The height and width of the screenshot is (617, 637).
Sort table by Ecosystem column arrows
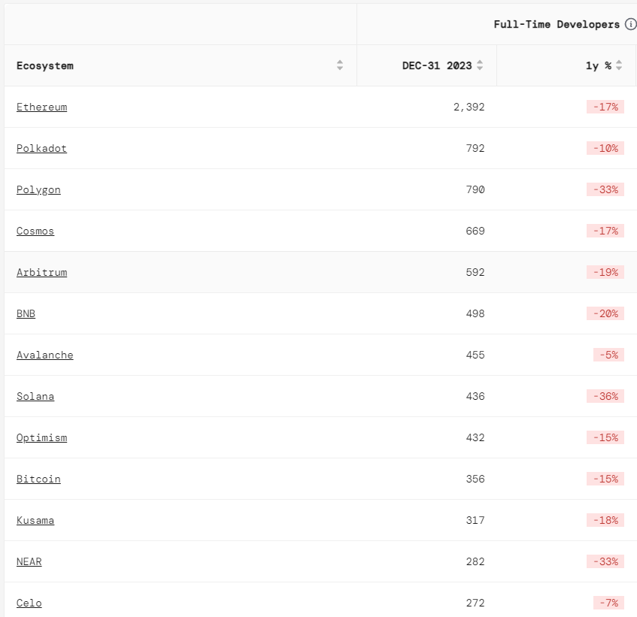click(x=340, y=65)
